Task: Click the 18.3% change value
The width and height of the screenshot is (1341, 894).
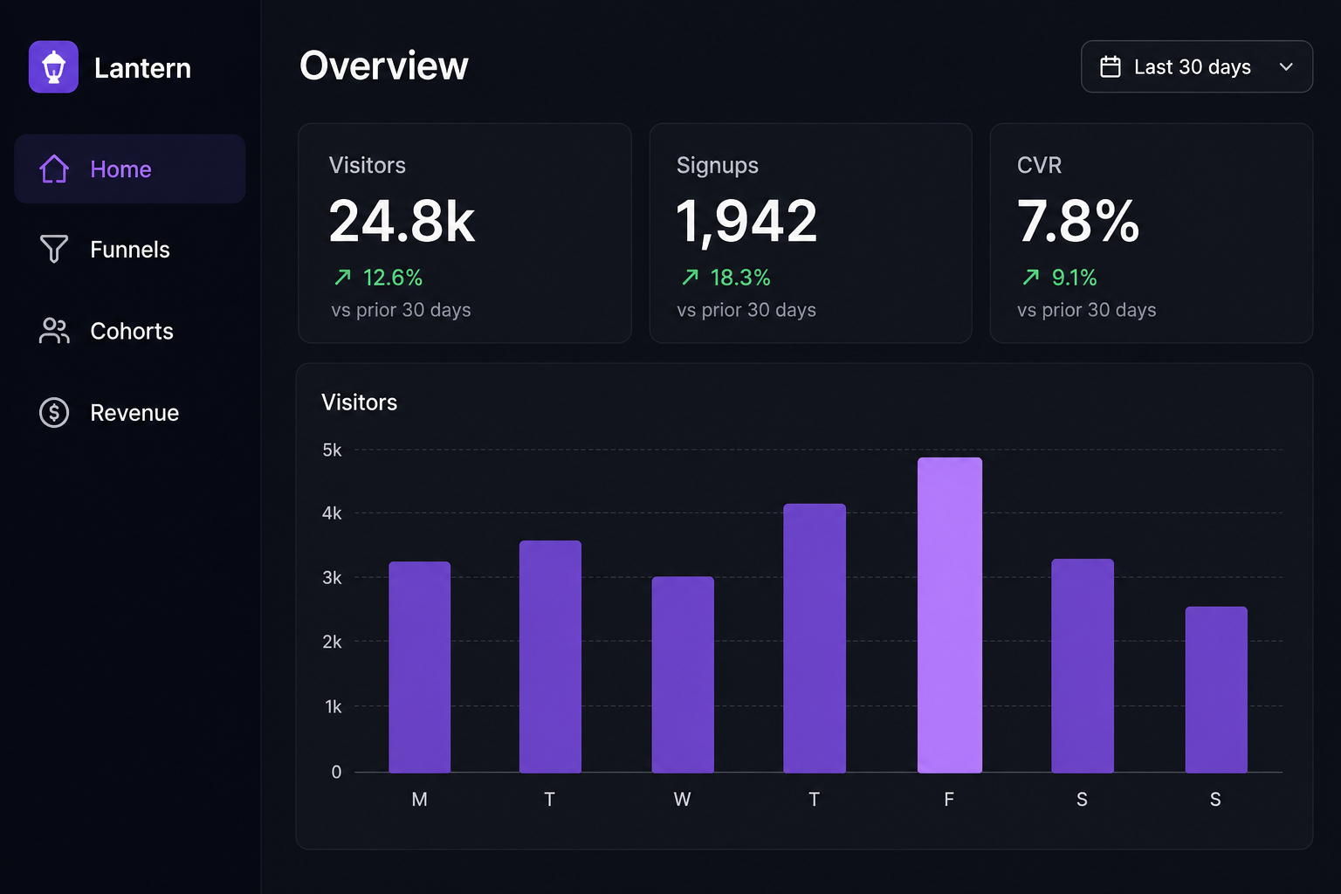Action: [x=740, y=278]
